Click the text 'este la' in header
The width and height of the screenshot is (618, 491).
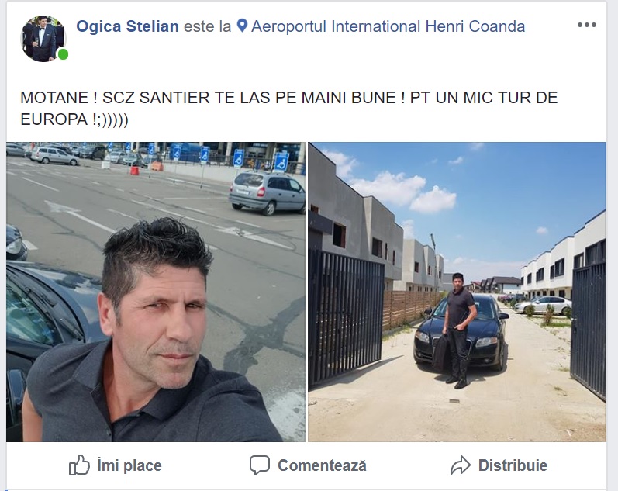pyautogui.click(x=207, y=26)
